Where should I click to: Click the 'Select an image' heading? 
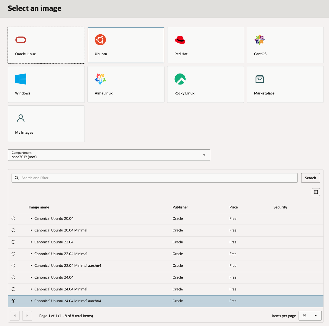(35, 9)
